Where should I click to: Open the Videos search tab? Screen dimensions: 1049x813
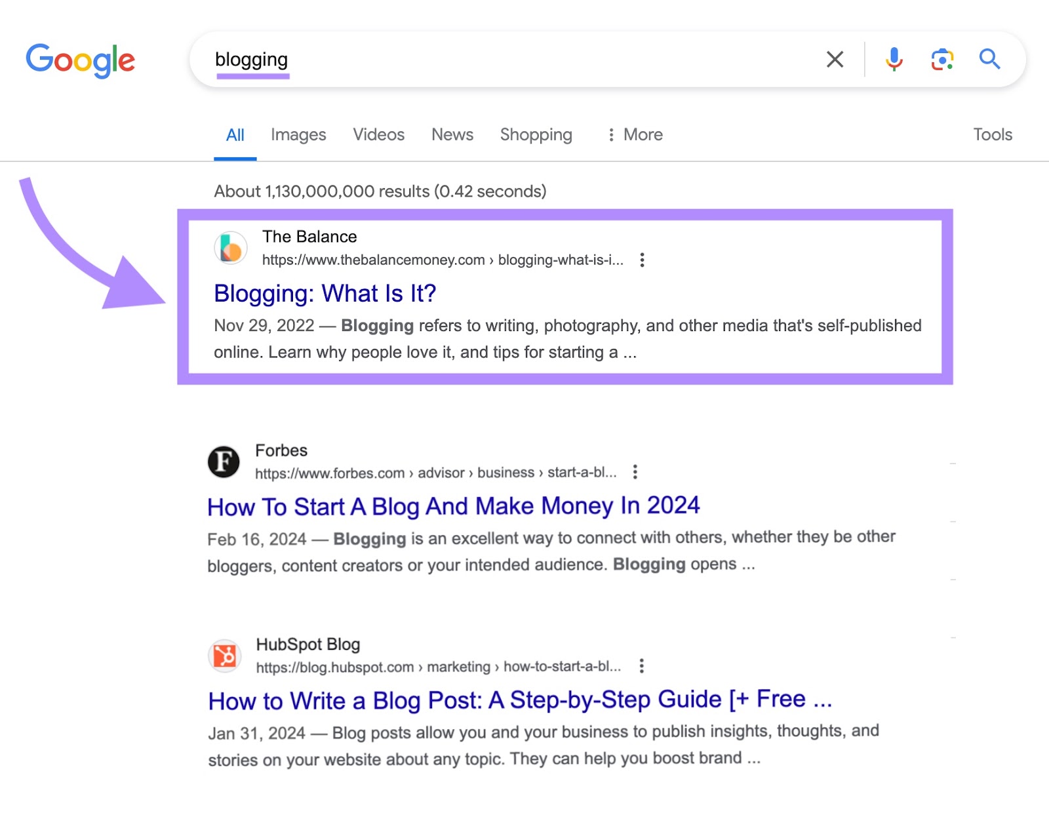point(378,134)
